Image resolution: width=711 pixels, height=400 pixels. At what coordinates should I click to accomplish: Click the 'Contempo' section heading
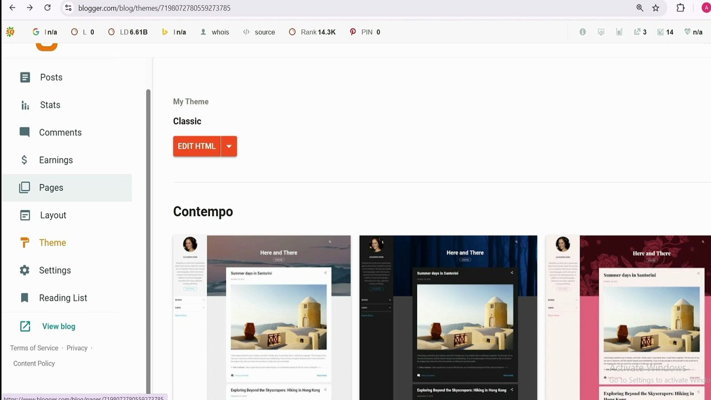coord(203,212)
